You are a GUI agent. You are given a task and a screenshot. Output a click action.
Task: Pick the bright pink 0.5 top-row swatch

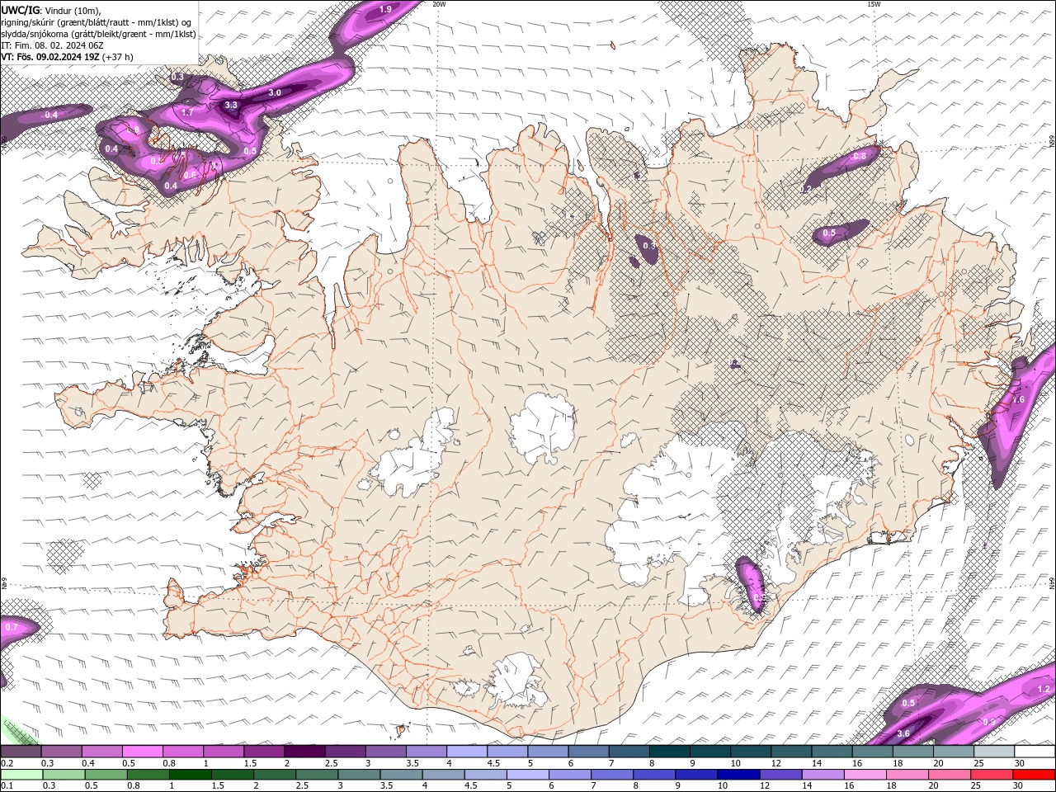point(142,752)
